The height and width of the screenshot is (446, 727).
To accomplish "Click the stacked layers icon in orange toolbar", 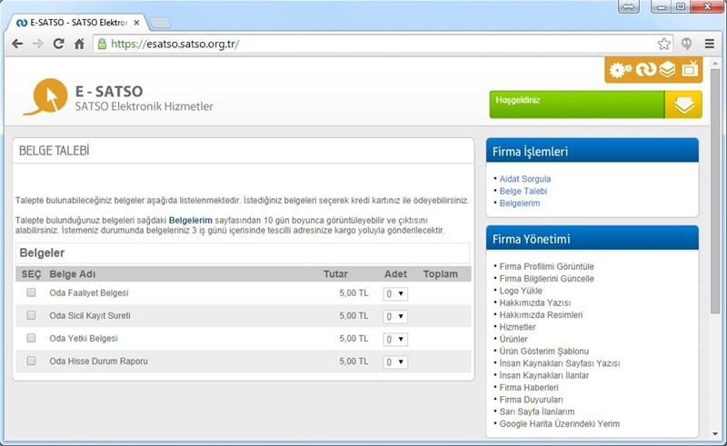I will 667,70.
